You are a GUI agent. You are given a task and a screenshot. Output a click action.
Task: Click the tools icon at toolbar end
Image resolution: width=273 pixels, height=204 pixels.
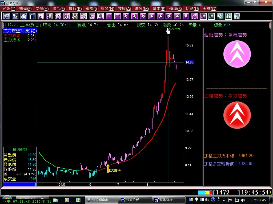[237, 16]
